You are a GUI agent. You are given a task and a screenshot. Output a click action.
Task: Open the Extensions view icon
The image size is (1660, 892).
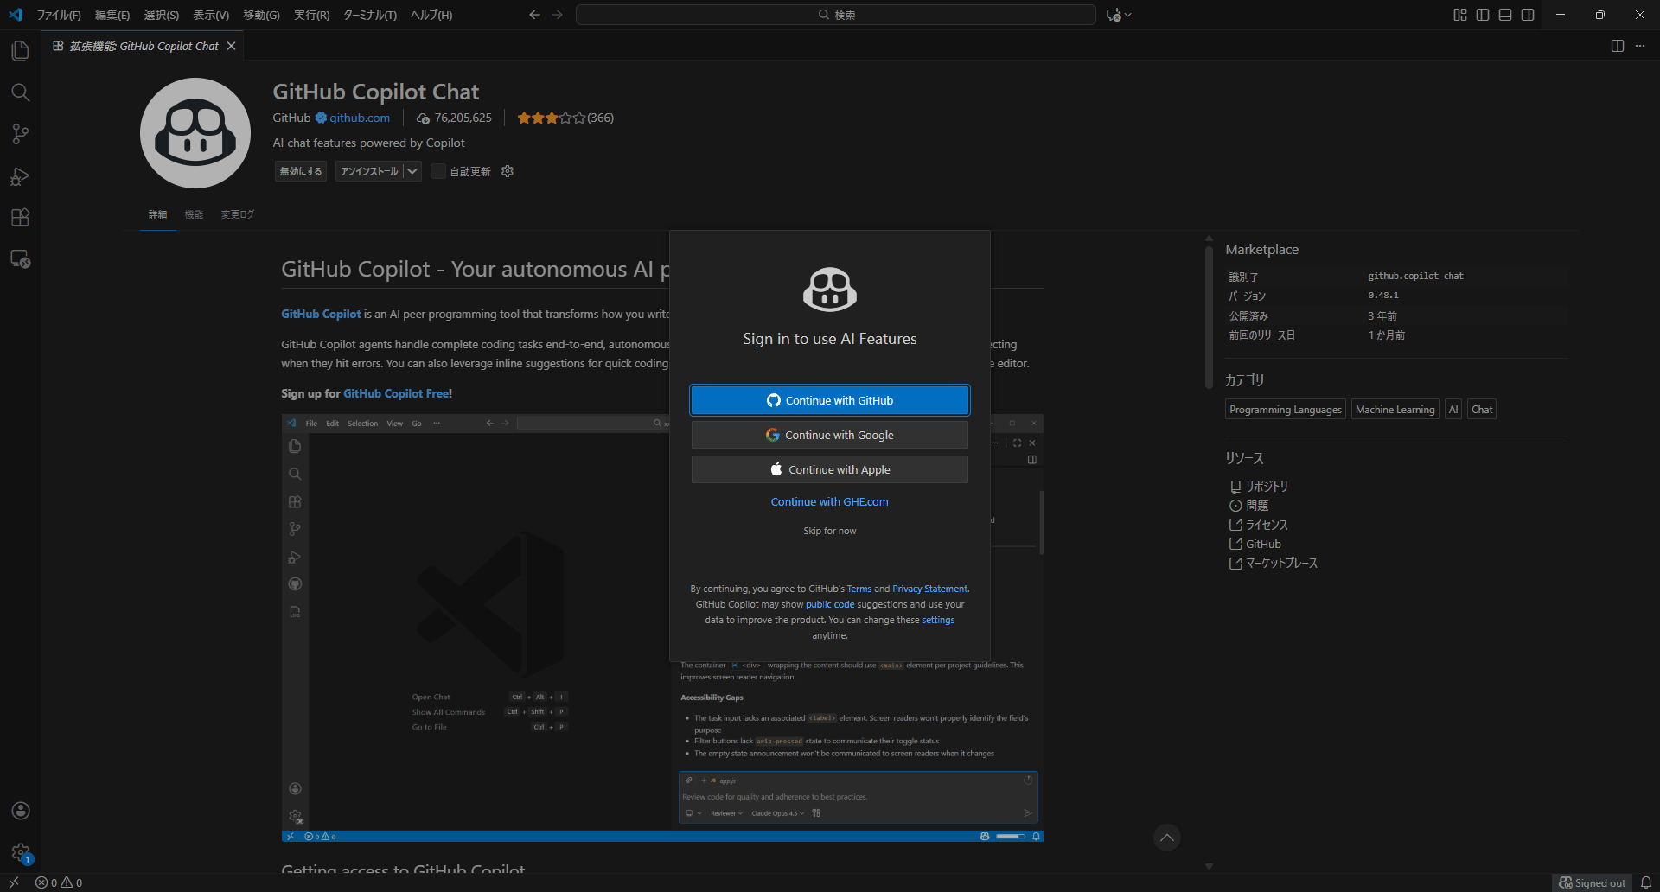(x=20, y=218)
